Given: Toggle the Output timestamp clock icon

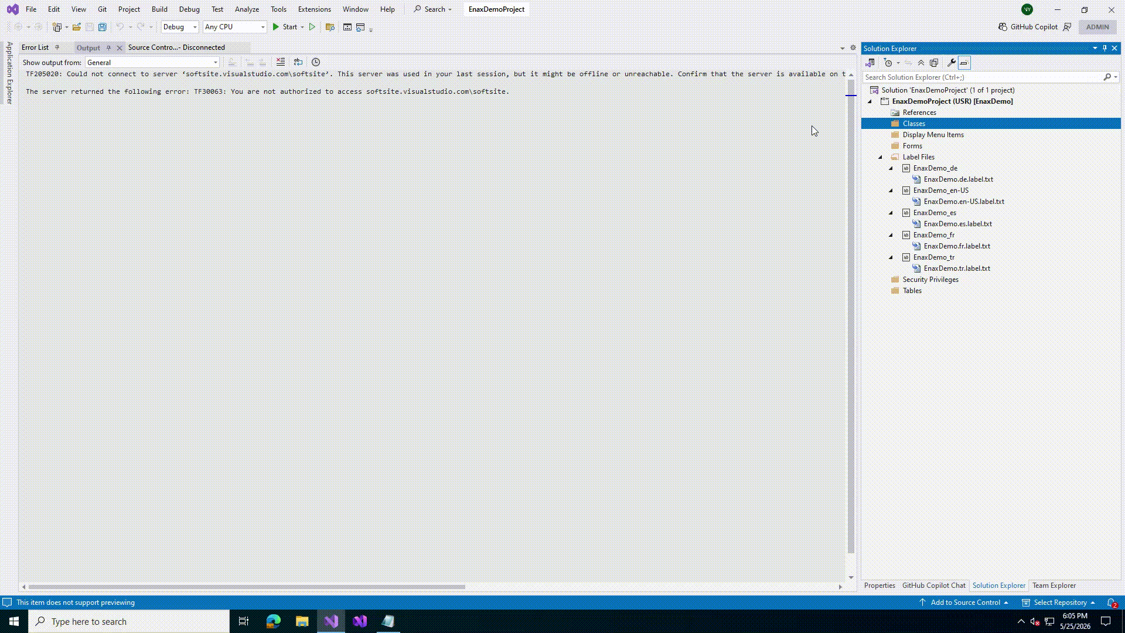Looking at the screenshot, I should (x=316, y=62).
